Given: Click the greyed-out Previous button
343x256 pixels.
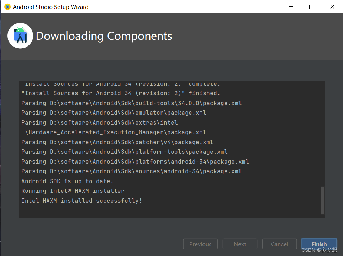Looking at the screenshot, I should click(x=200, y=244).
